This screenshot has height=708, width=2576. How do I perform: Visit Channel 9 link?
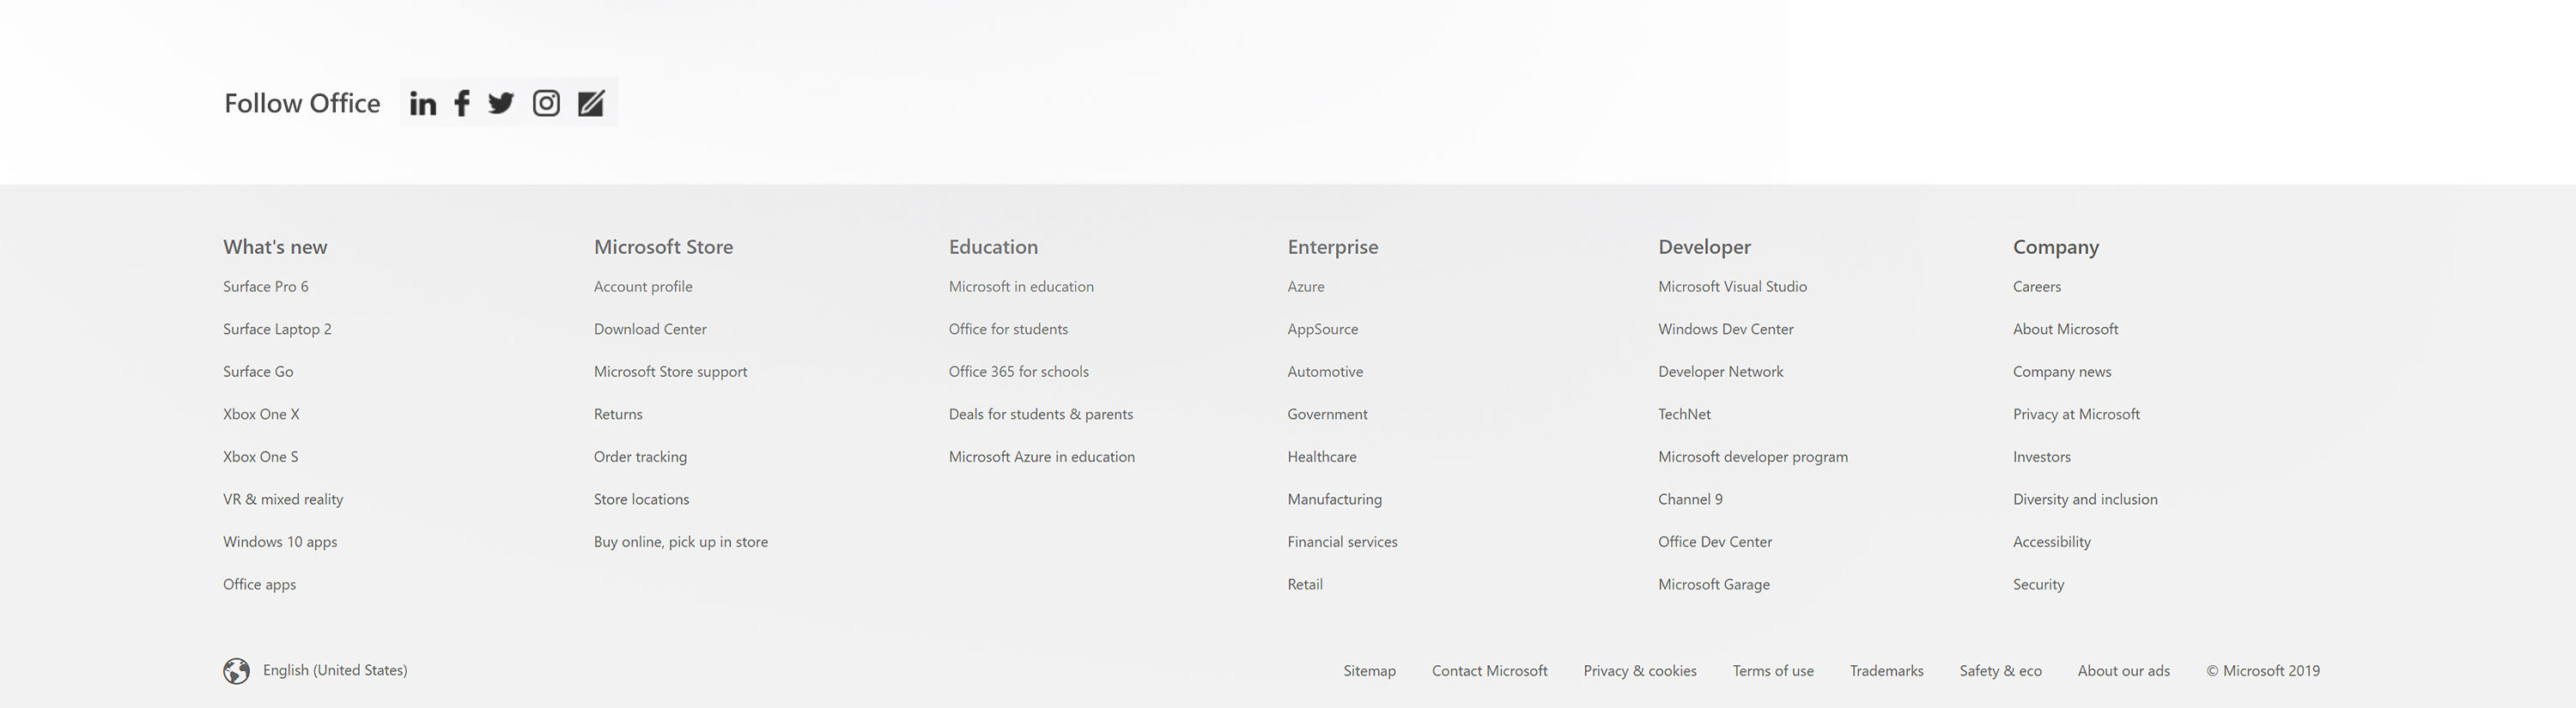[x=1690, y=499]
